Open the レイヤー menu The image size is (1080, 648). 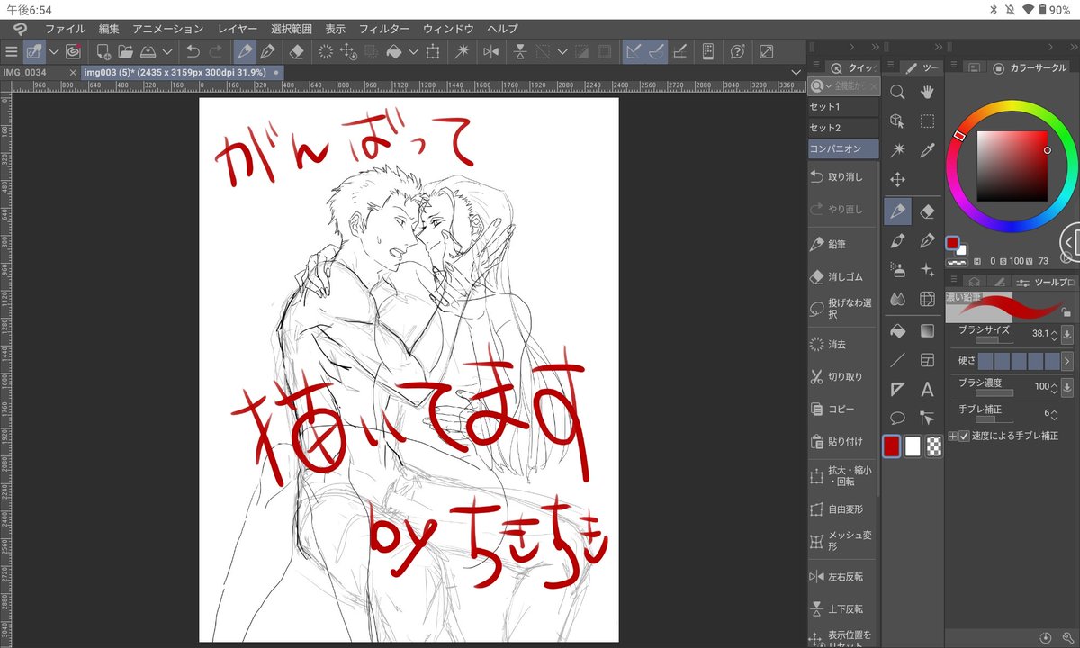tap(237, 29)
